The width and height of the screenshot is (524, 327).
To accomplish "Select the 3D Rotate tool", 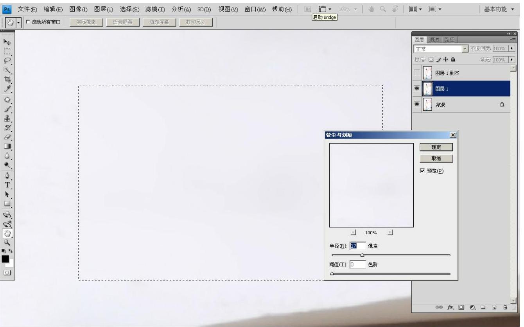I will (7, 214).
